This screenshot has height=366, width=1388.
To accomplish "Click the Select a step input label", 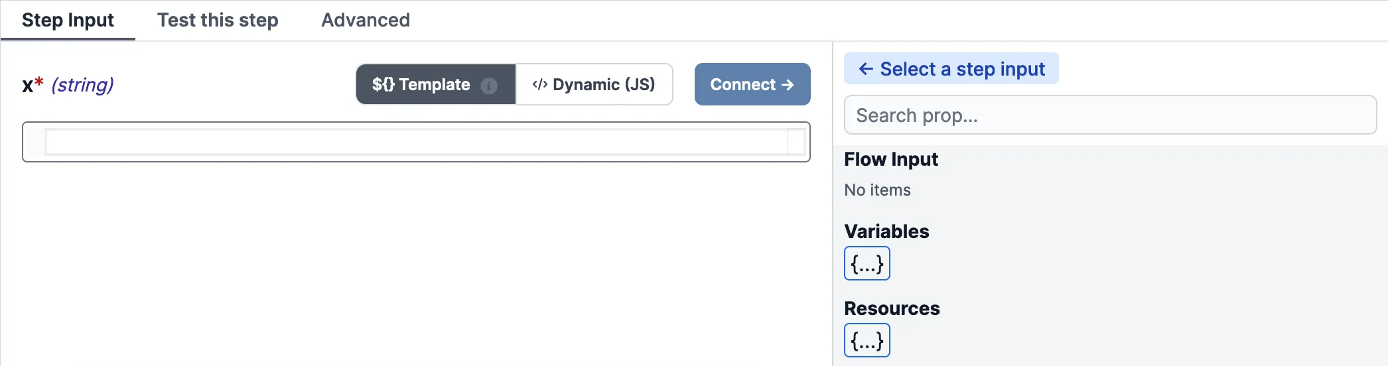I will pos(962,69).
